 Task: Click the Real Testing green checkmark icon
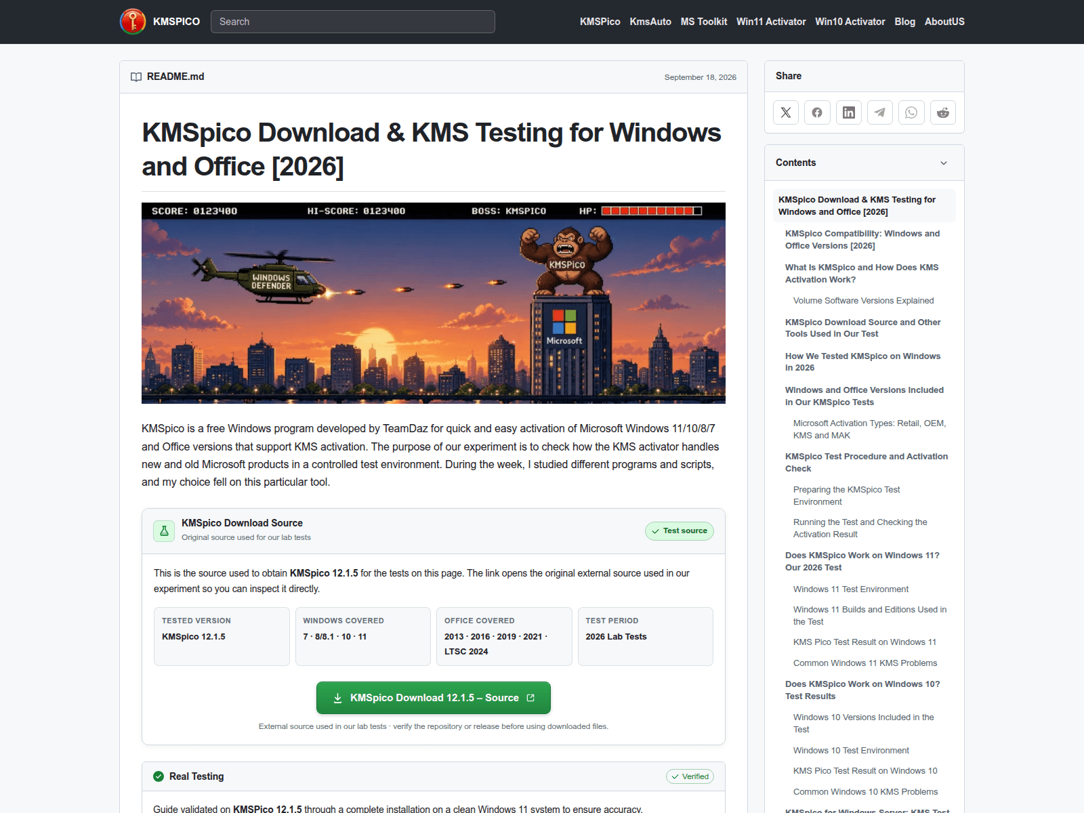[159, 776]
